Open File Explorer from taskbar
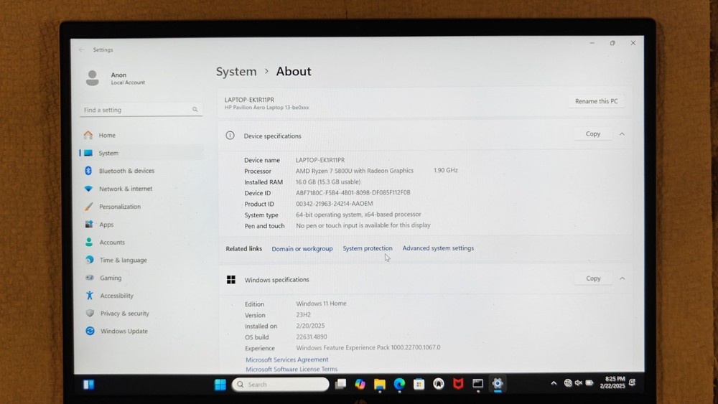This screenshot has height=404, width=718. point(380,384)
